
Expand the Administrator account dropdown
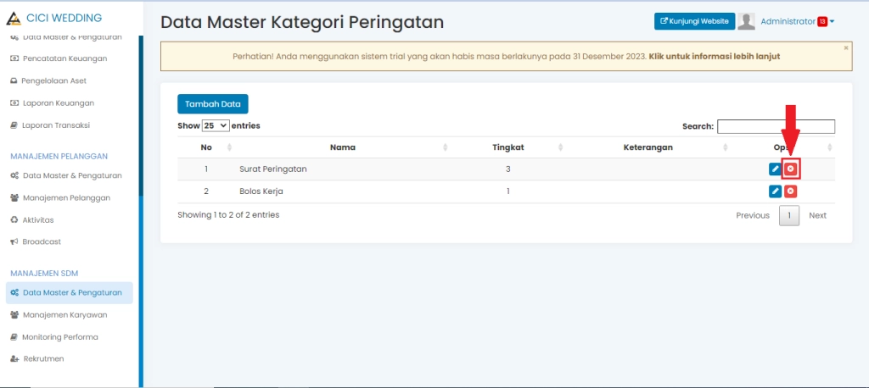tap(833, 22)
